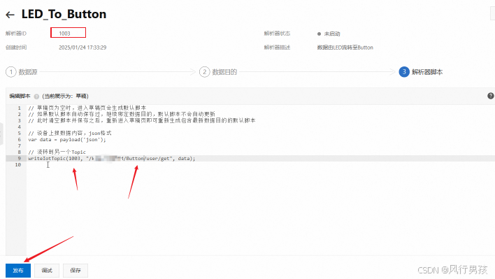Open the dark help icon at editor right

click(490, 96)
